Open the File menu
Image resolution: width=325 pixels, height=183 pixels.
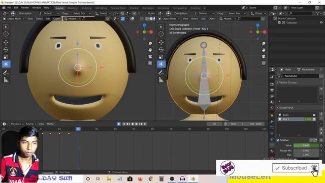point(9,8)
